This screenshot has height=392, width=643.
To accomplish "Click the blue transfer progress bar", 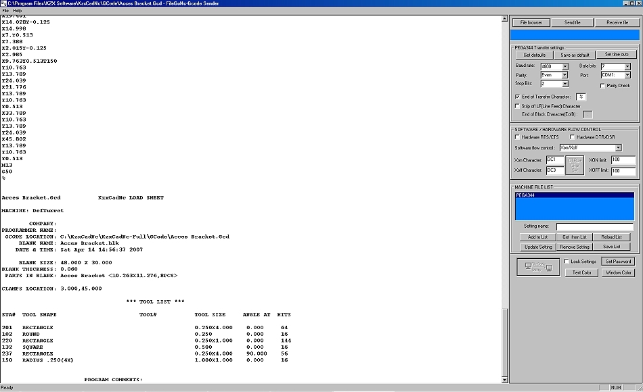I will [x=575, y=35].
